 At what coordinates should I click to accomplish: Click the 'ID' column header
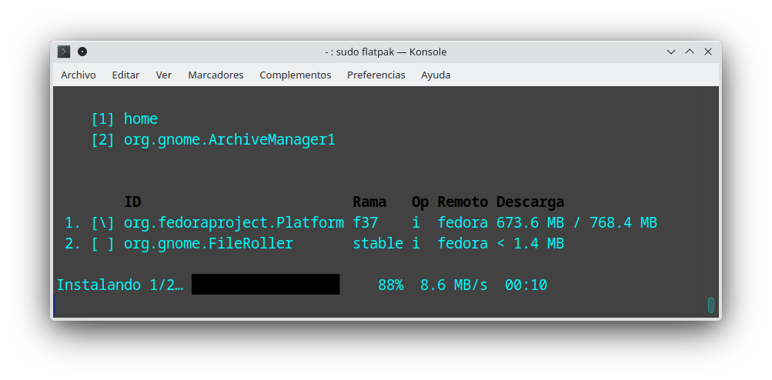[132, 202]
